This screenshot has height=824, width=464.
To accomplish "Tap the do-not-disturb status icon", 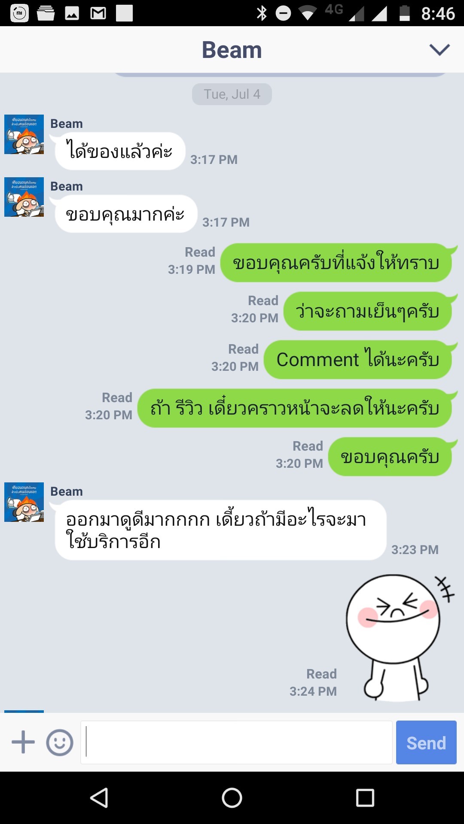I will tap(283, 13).
